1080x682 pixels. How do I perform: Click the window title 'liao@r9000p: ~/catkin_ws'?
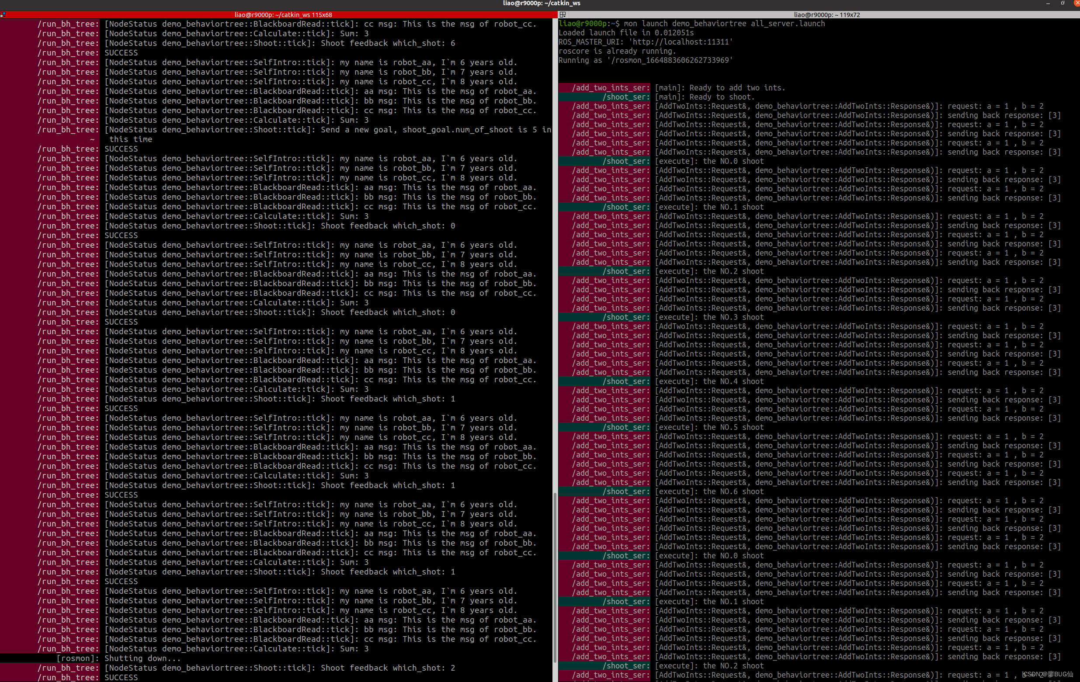tap(542, 3)
